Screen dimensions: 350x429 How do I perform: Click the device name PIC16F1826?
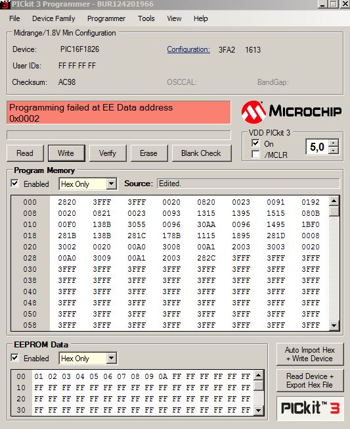click(x=79, y=49)
